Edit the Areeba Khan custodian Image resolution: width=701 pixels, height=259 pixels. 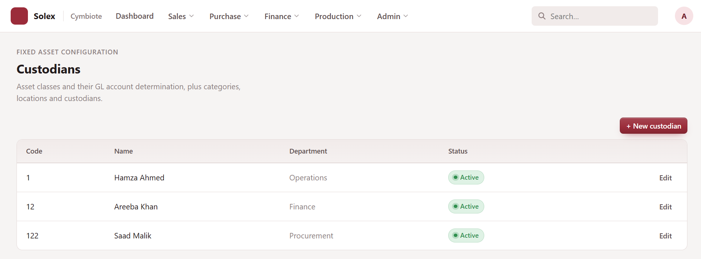(665, 207)
